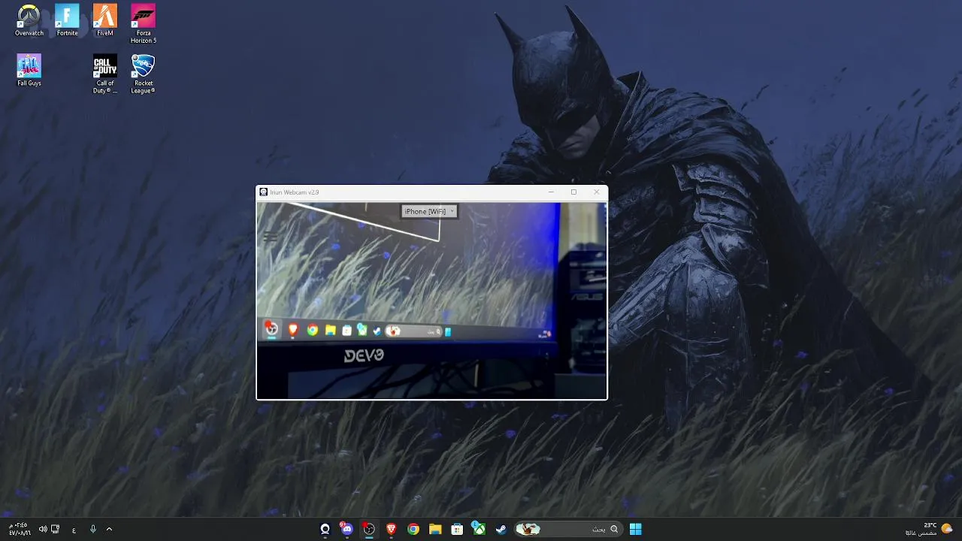Open Steam from the taskbar
Image resolution: width=962 pixels, height=541 pixels.
click(x=501, y=529)
